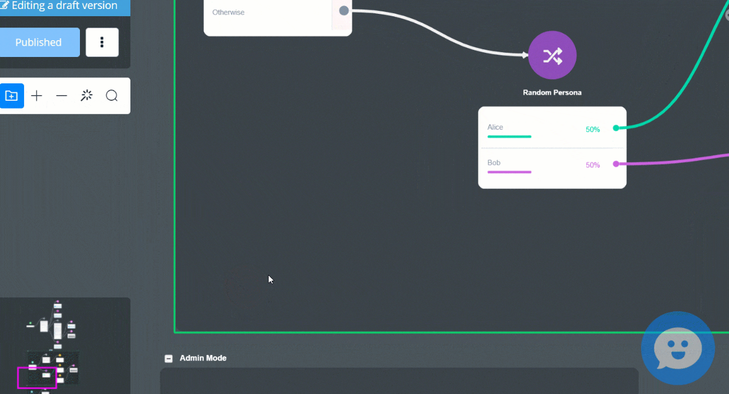Click the Alice output connector dot
This screenshot has width=729, height=394.
[615, 128]
